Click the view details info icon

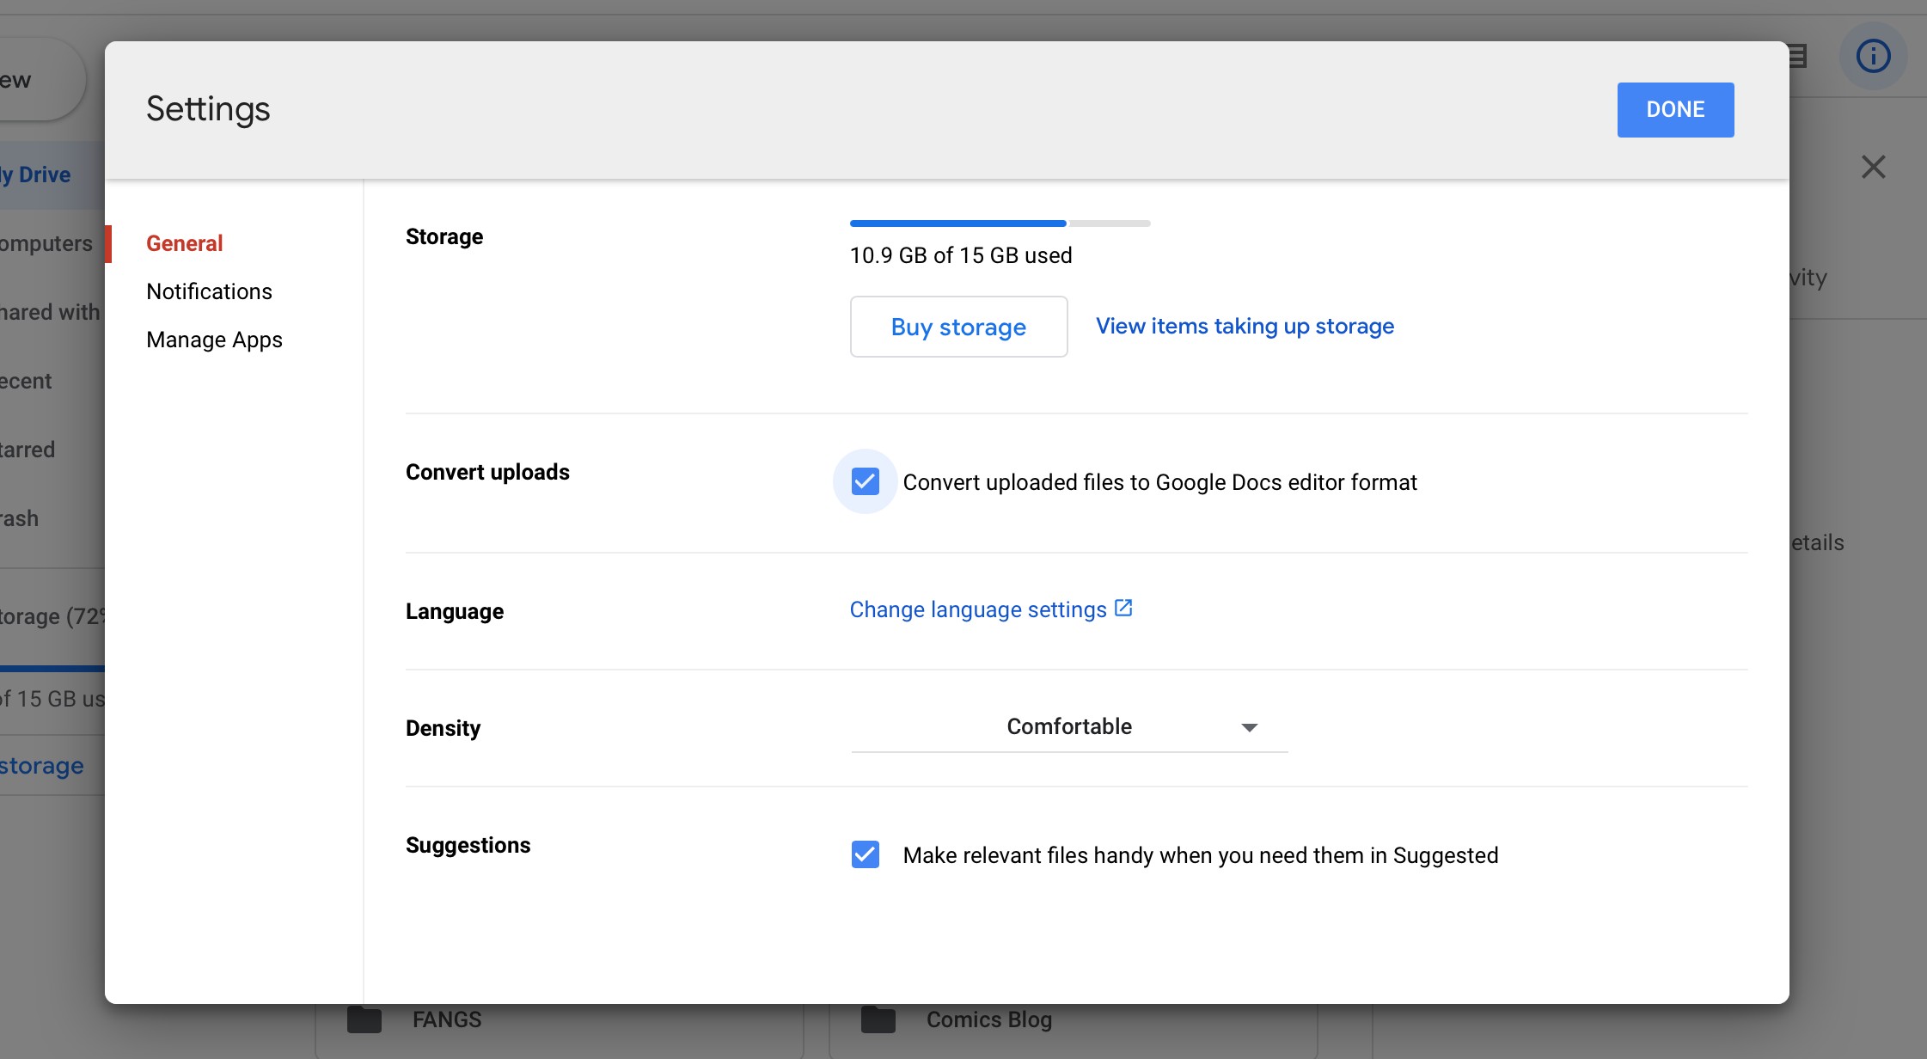point(1873,57)
